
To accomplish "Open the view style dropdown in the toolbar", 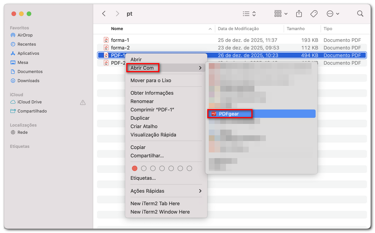I will click(x=249, y=13).
